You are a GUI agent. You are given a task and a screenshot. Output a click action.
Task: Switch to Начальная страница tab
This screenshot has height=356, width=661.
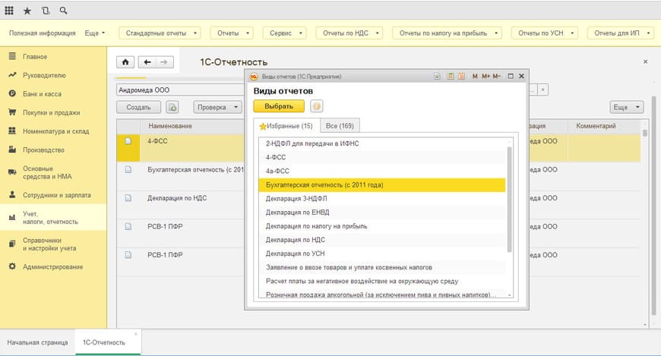(x=37, y=342)
